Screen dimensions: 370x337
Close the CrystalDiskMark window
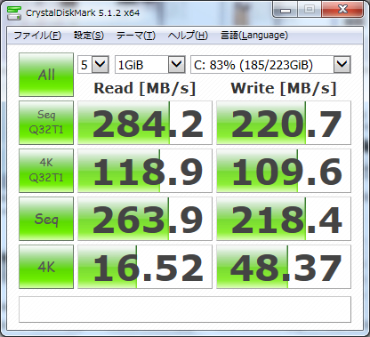click(342, 10)
